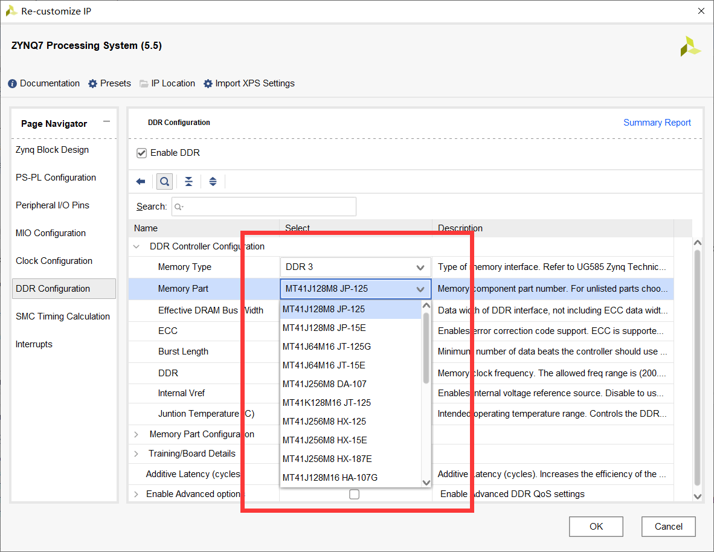Click the Description column header

point(552,228)
